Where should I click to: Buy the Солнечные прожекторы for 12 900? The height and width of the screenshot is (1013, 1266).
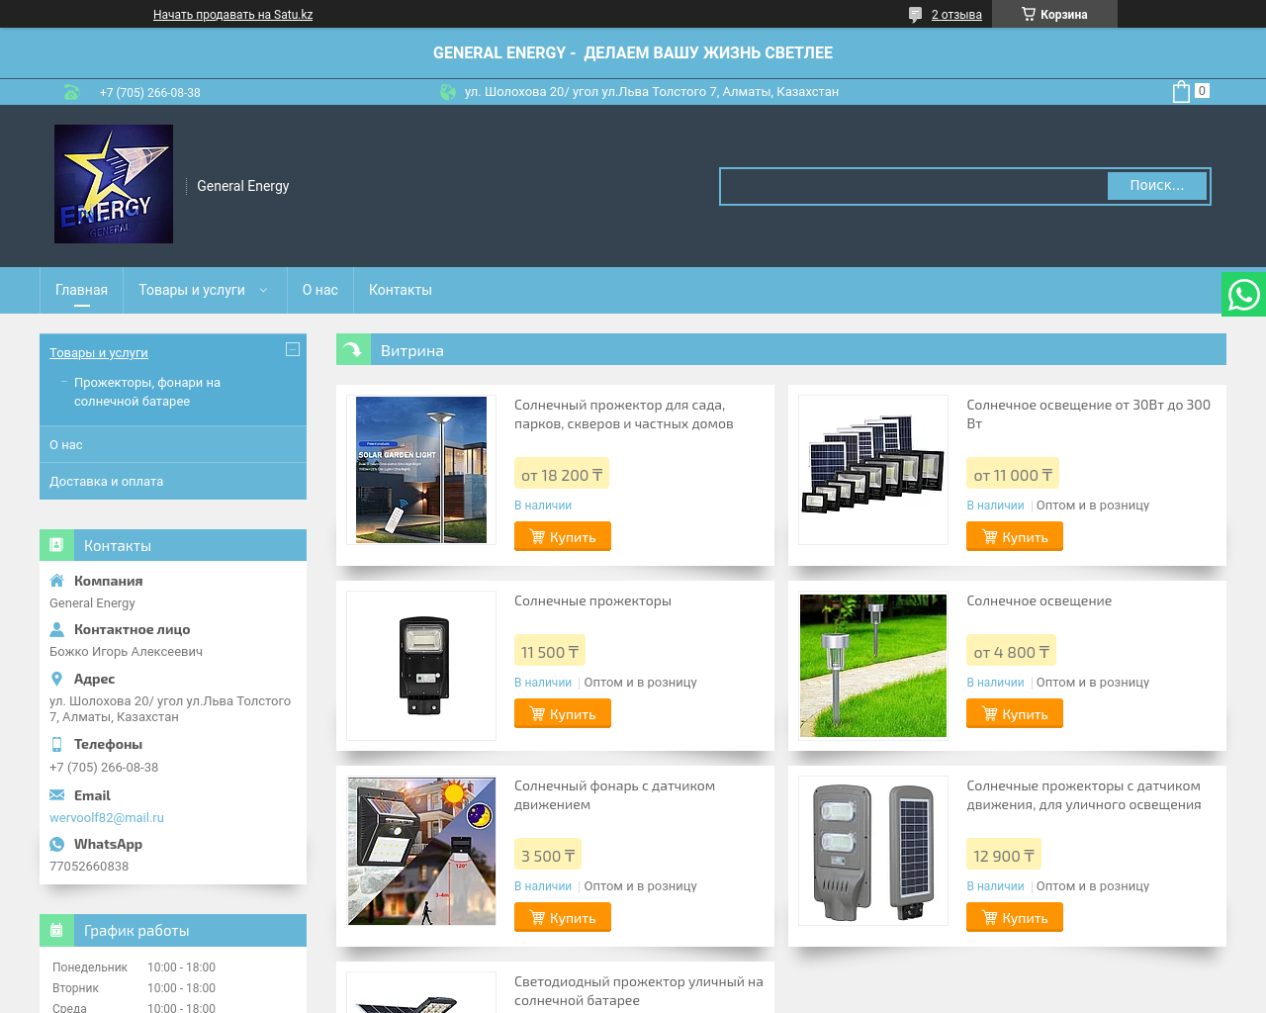pyautogui.click(x=1015, y=917)
